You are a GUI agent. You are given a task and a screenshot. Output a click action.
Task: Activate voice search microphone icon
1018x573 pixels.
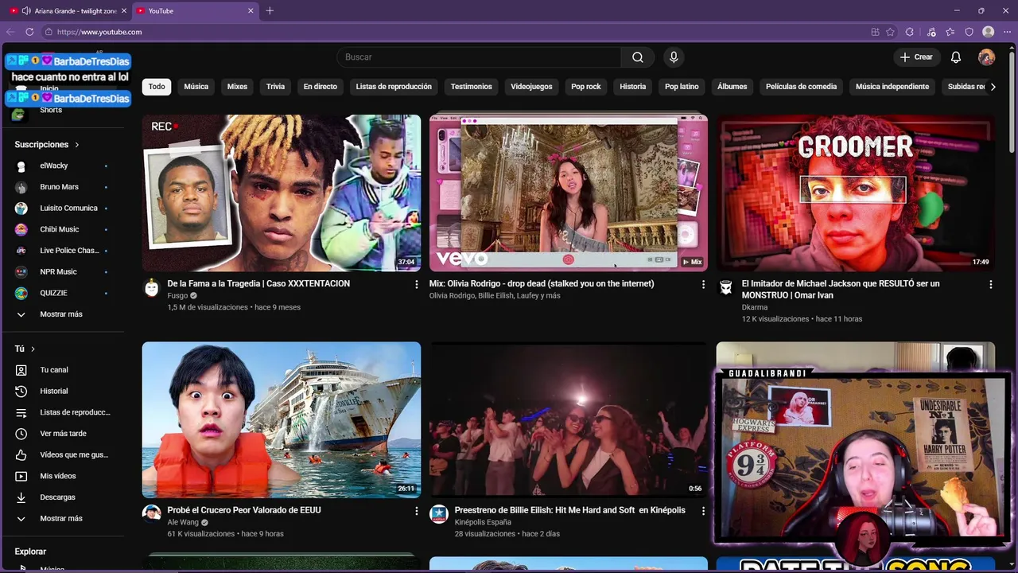[674, 57]
